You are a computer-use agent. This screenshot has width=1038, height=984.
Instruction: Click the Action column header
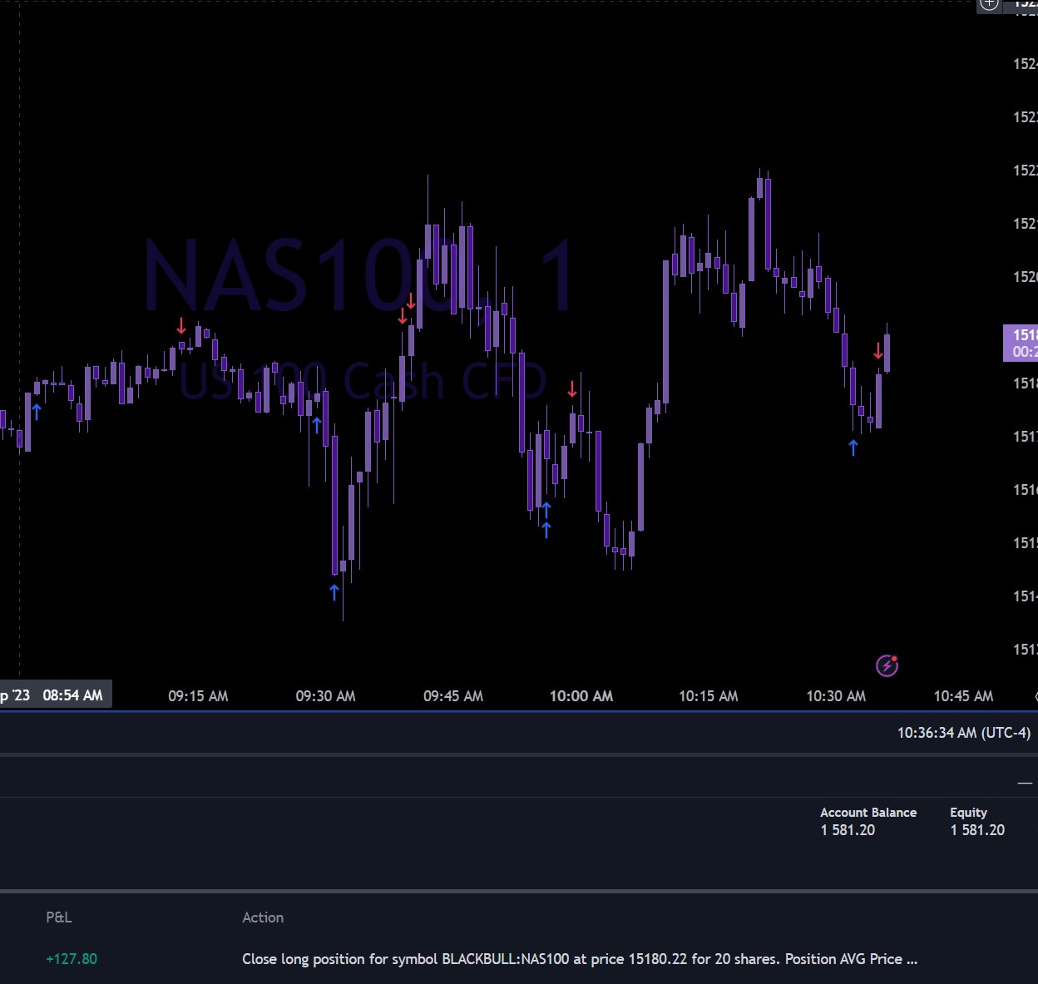[x=263, y=917]
